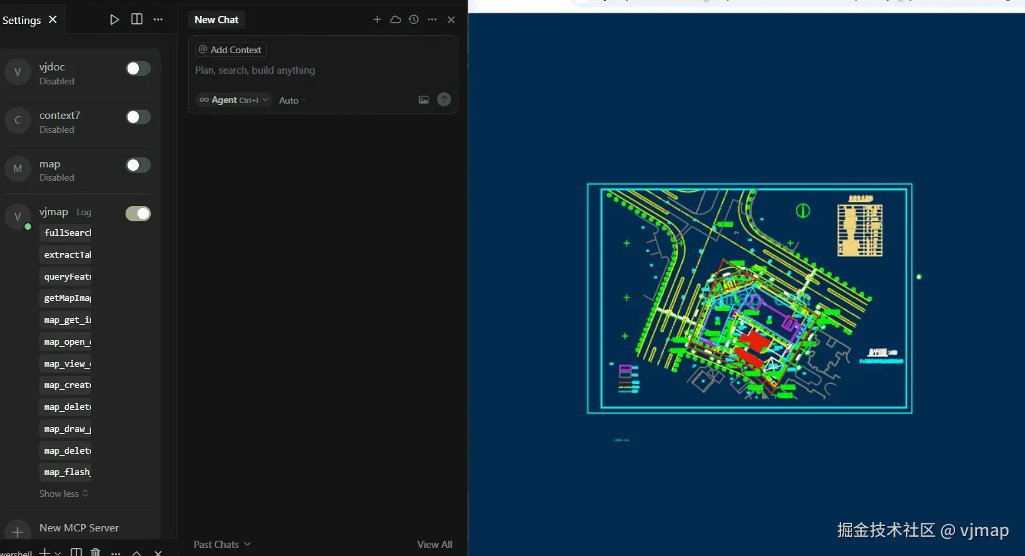Attach an image using the picture icon
Screen dimensions: 1025x556
(424, 100)
